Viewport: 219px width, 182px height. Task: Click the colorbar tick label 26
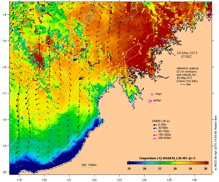(144, 169)
